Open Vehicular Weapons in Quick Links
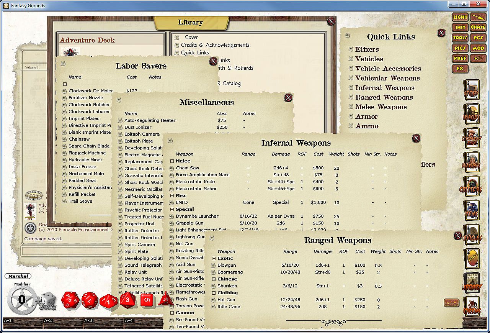Image resolution: width=490 pixels, height=333 pixels. (x=387, y=78)
